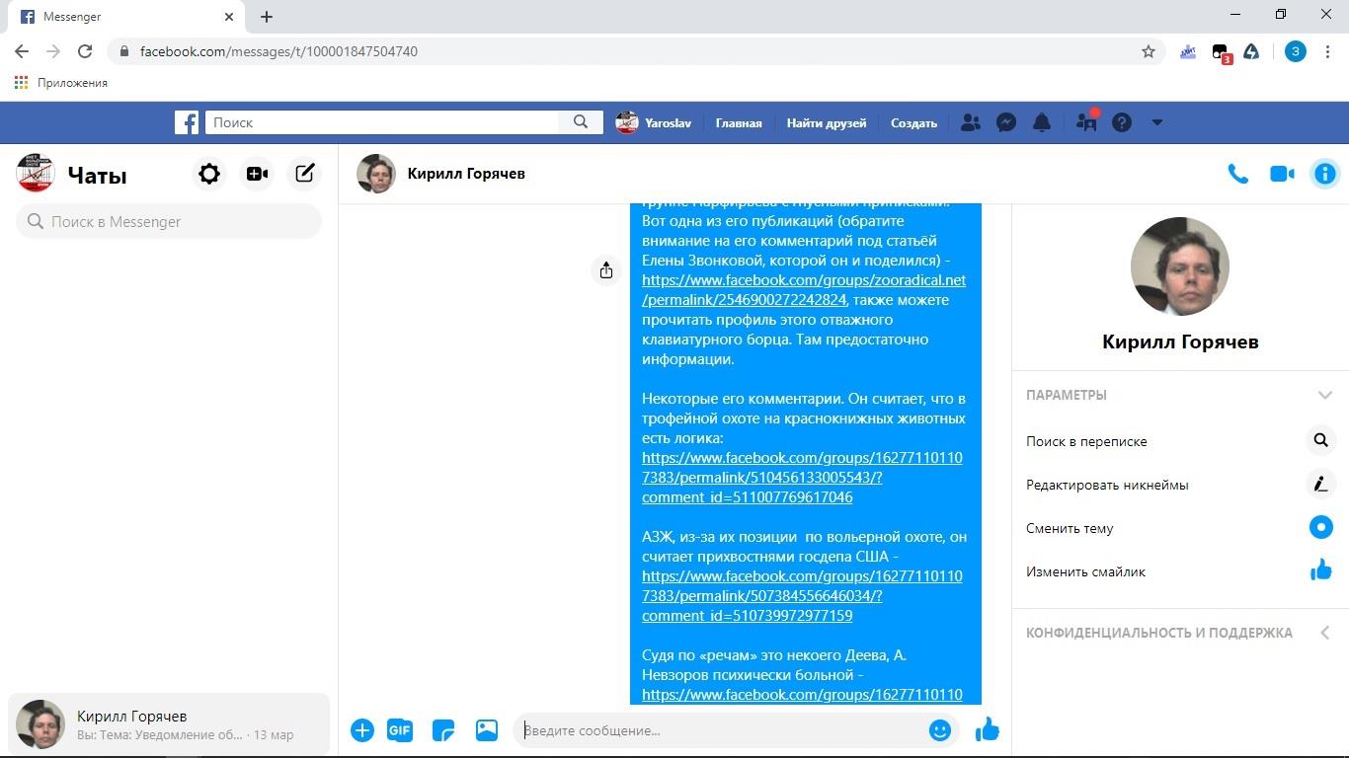
Task: Open the Yaroslav profile link
Action: coord(654,122)
